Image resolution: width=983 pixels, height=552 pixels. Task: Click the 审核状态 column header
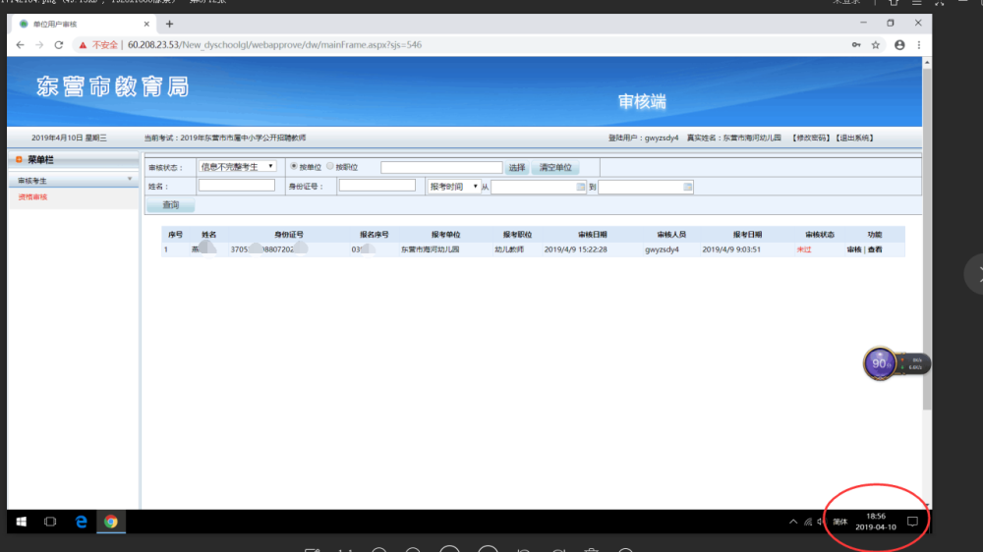(820, 235)
